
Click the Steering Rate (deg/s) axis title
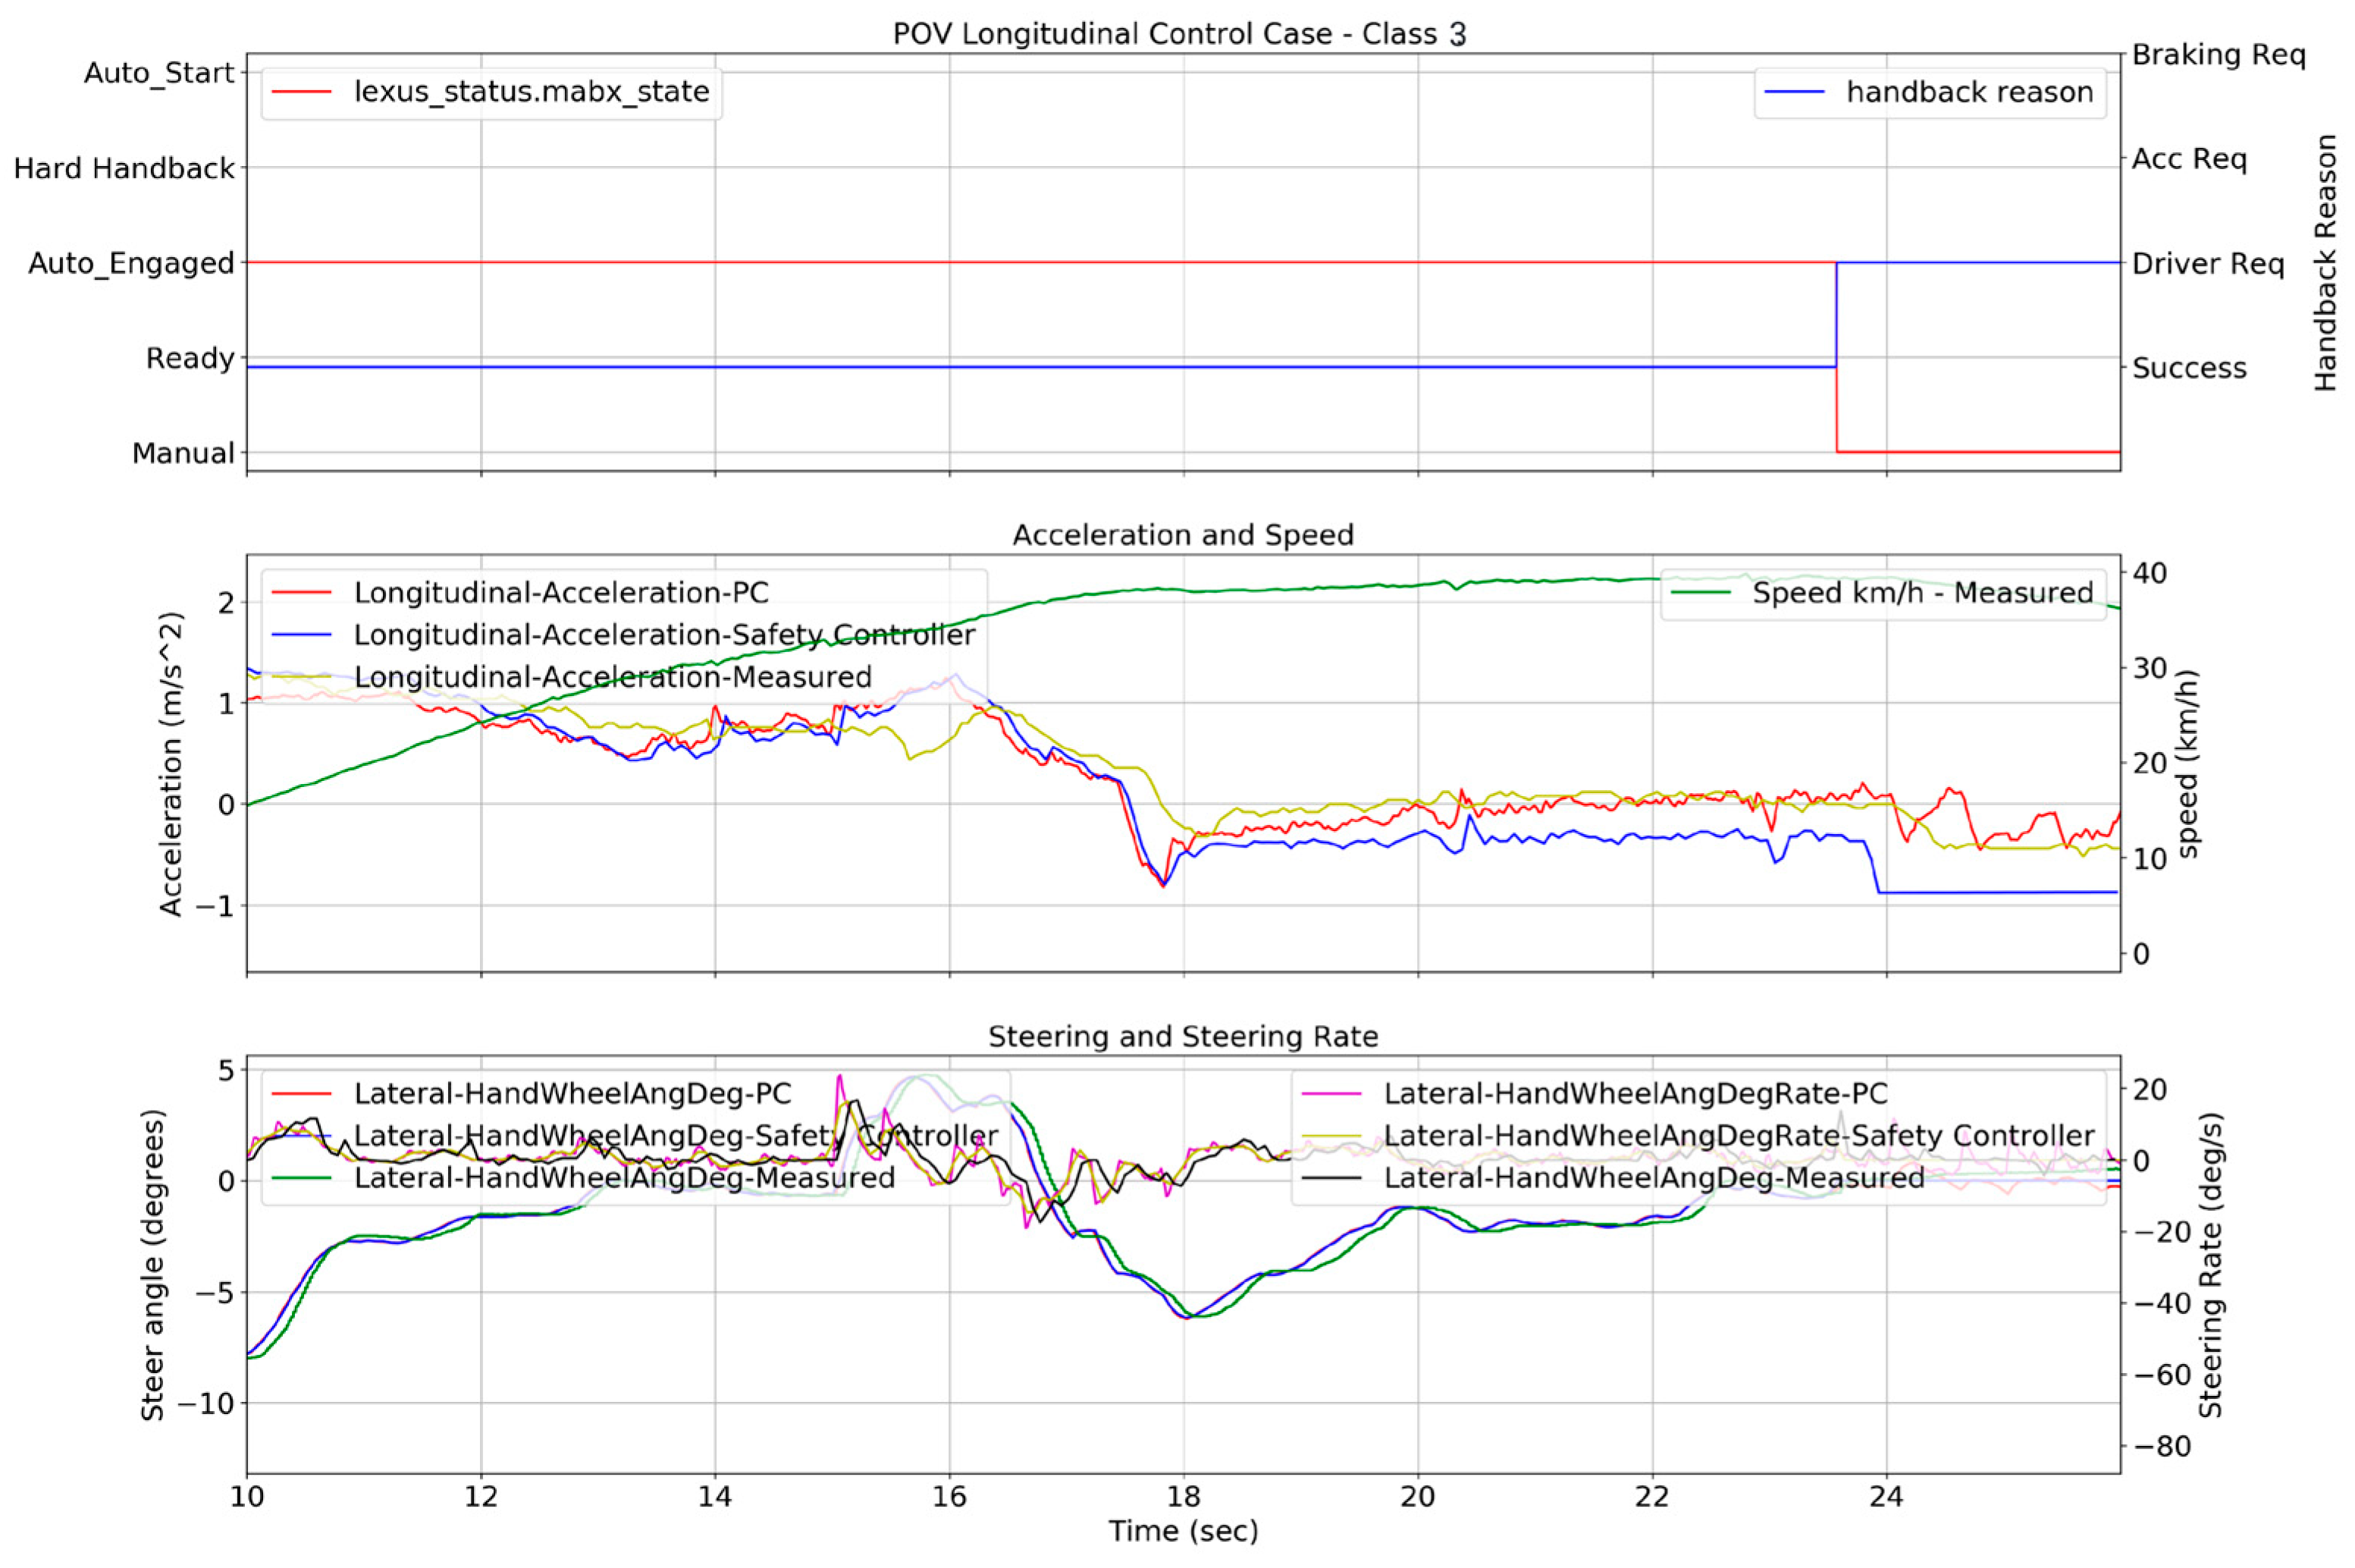click(x=2210, y=1264)
